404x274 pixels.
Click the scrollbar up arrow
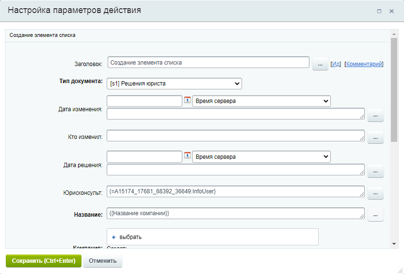point(394,34)
